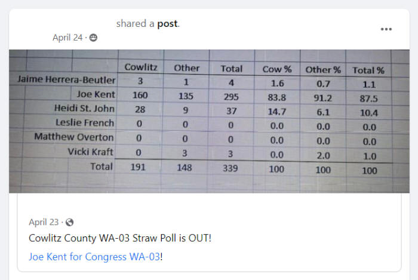
Task: Click the friends audience icon beside April 24
Action: [x=93, y=38]
